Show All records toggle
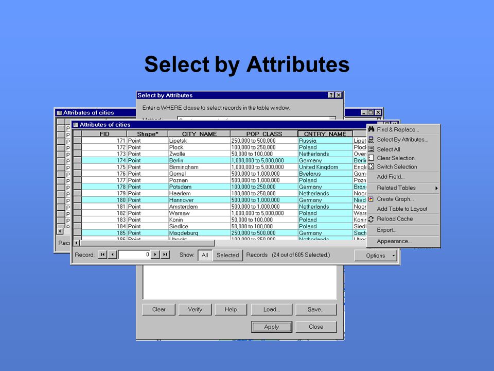Screen dimensions: 494x371 205,255
